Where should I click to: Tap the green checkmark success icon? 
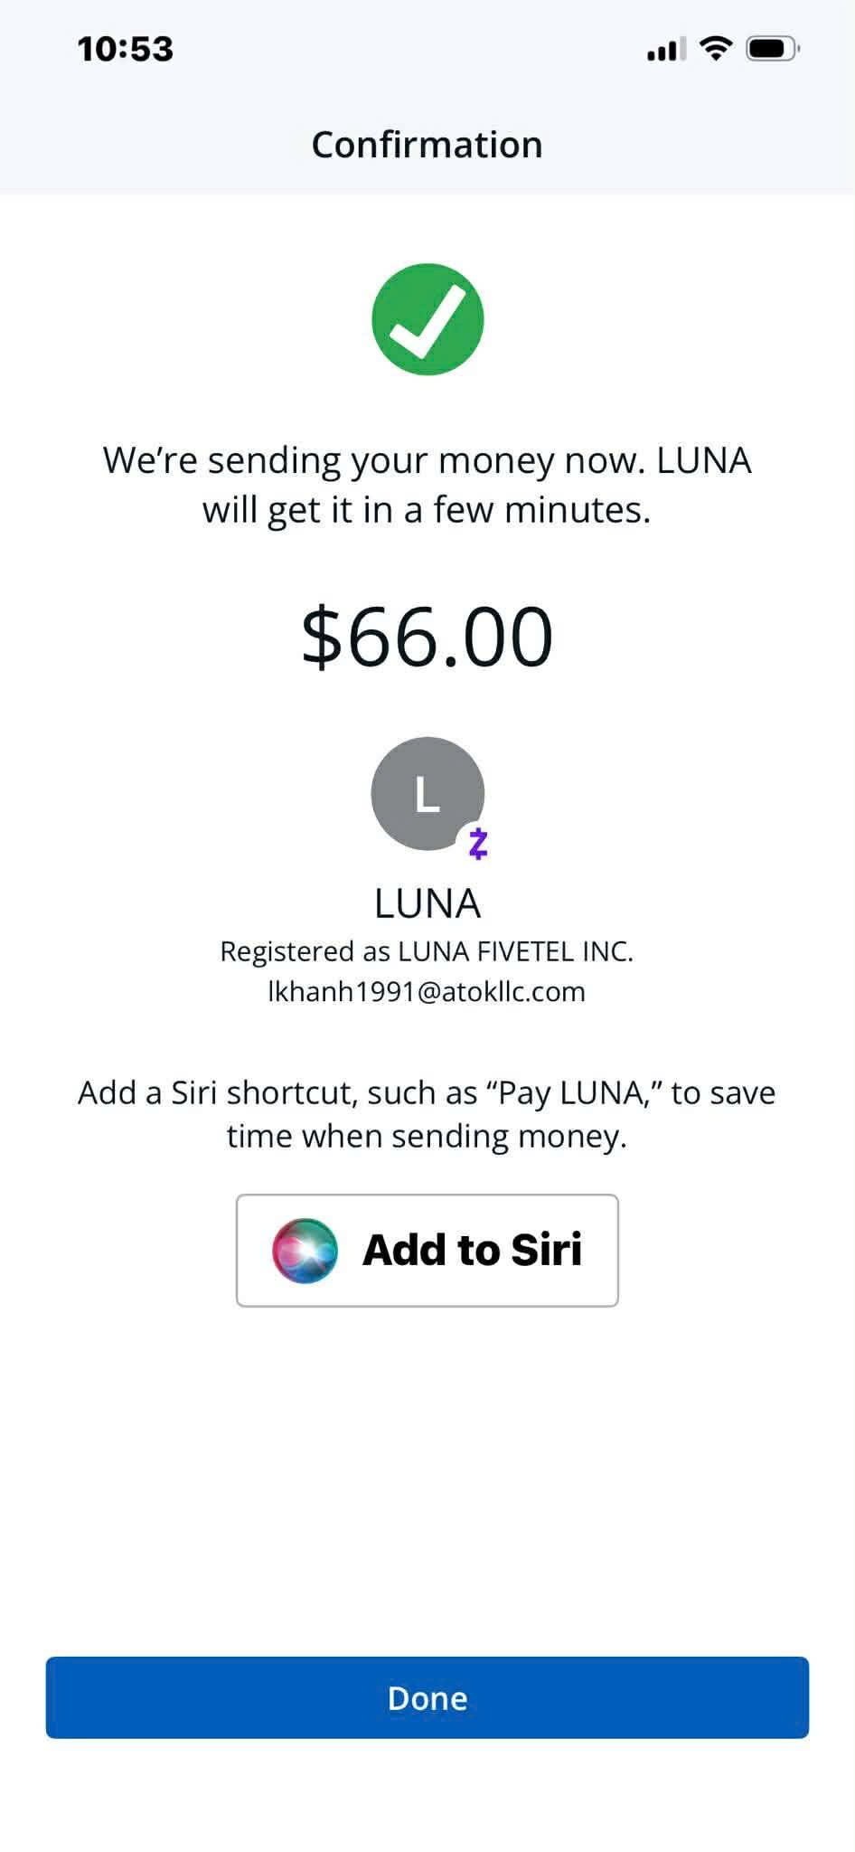coord(427,319)
